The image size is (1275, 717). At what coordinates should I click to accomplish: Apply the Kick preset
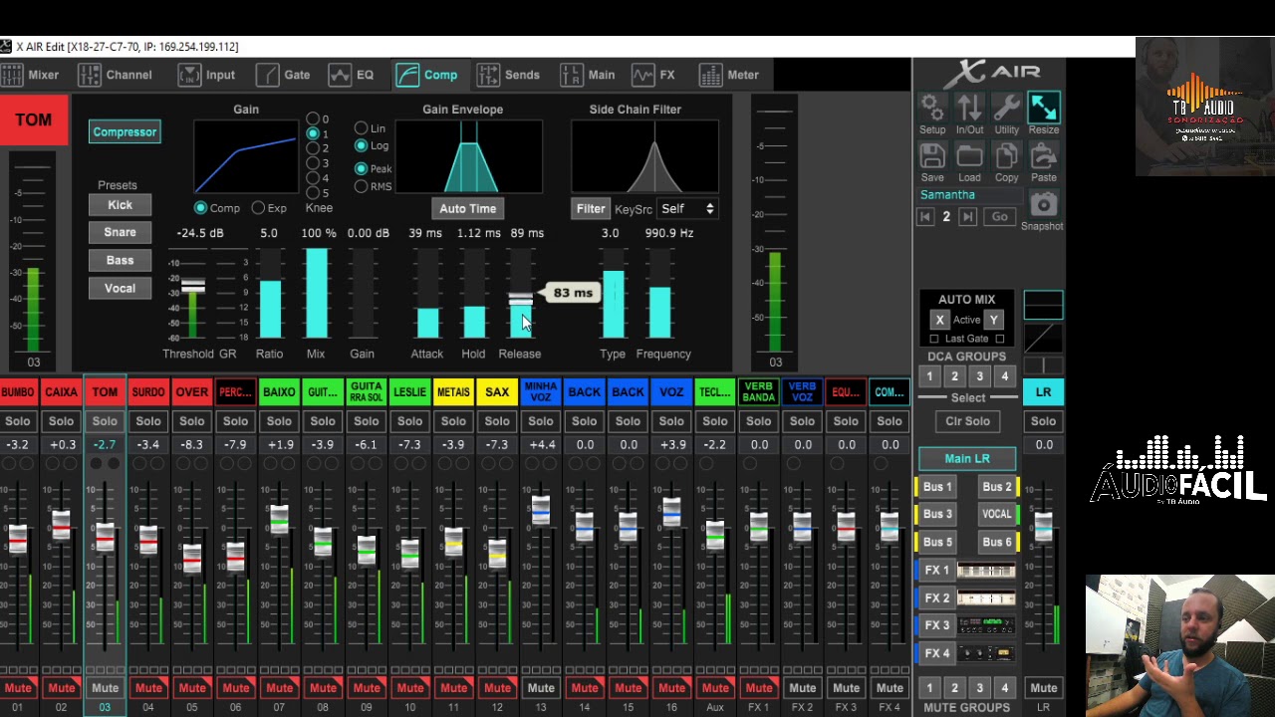(x=120, y=205)
